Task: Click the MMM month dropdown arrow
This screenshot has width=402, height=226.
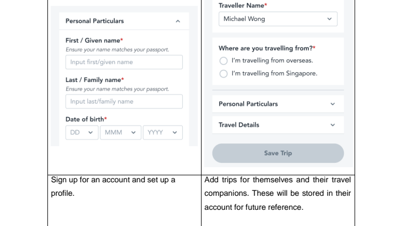Action: [133, 133]
